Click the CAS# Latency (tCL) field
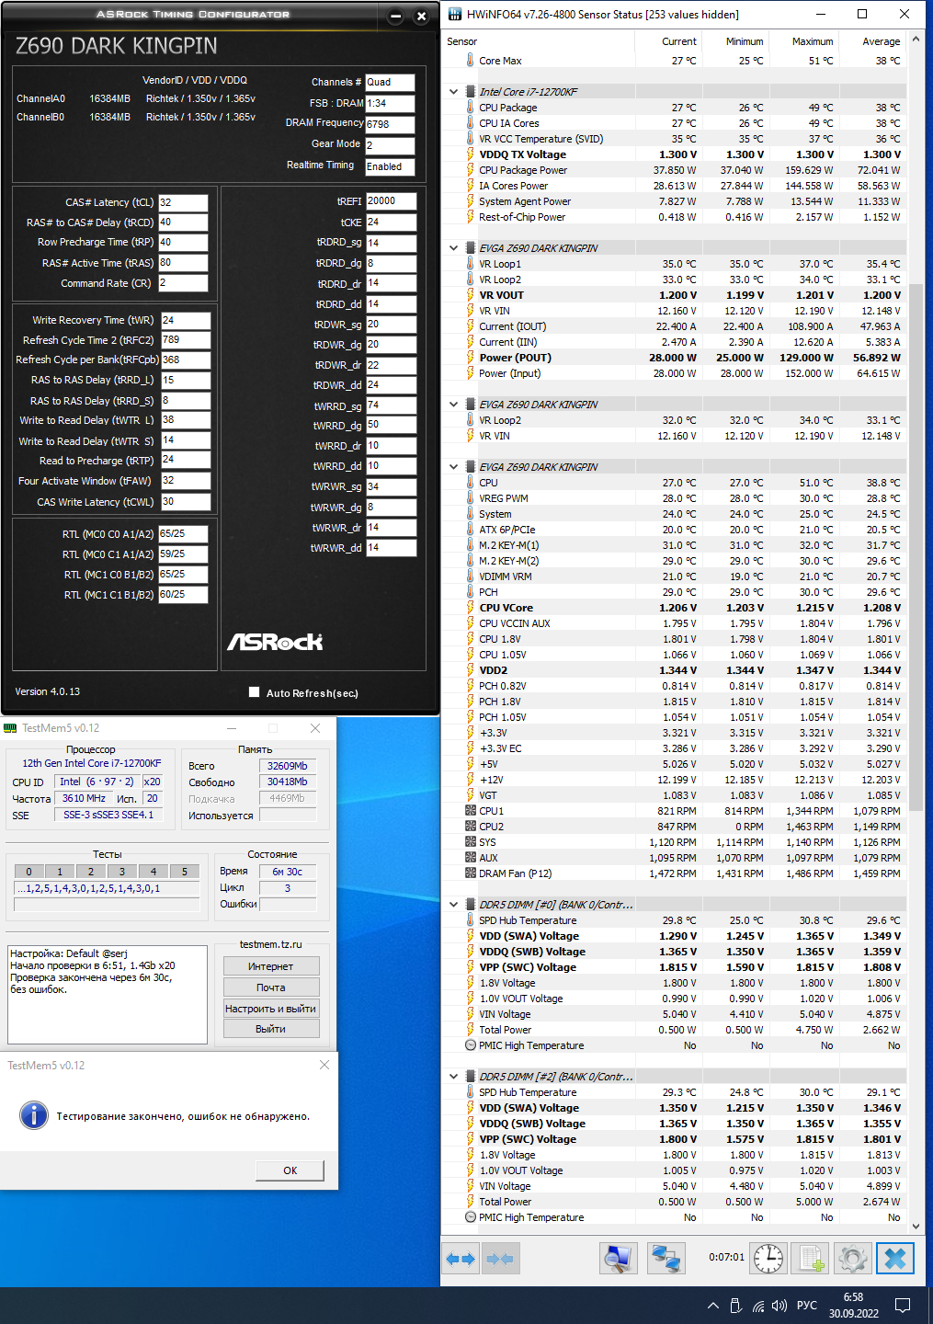The width and height of the screenshot is (933, 1324). [183, 202]
